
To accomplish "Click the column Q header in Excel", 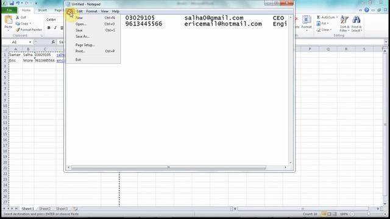I will tap(328, 49).
